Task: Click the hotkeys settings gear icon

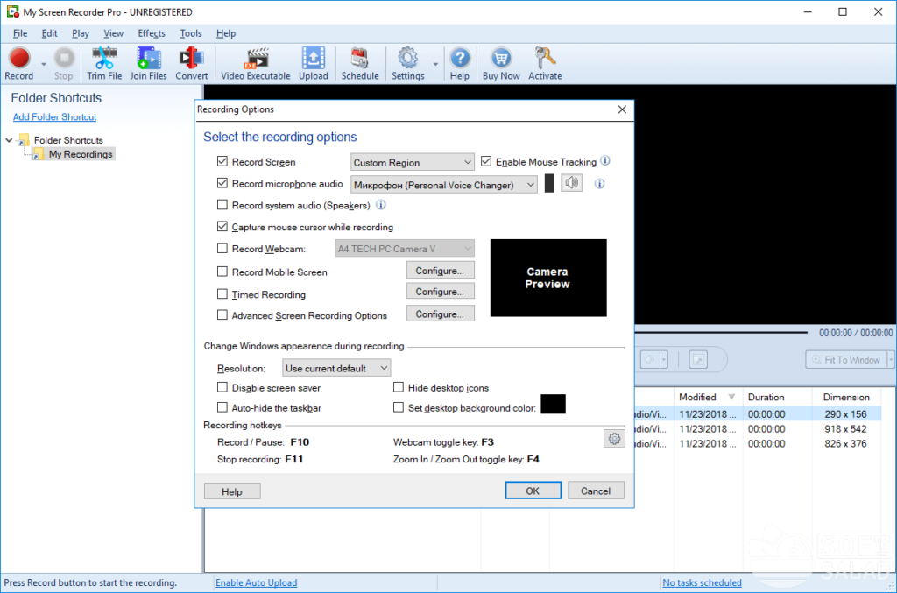Action: pos(614,439)
